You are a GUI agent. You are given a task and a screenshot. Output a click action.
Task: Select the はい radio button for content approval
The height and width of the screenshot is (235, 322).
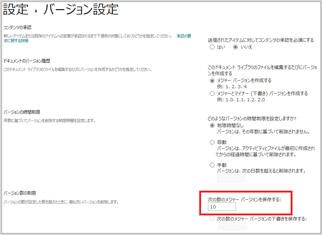tap(212, 47)
